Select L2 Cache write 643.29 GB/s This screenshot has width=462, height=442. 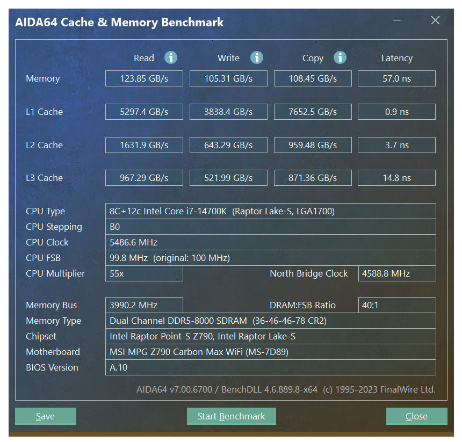tap(228, 145)
